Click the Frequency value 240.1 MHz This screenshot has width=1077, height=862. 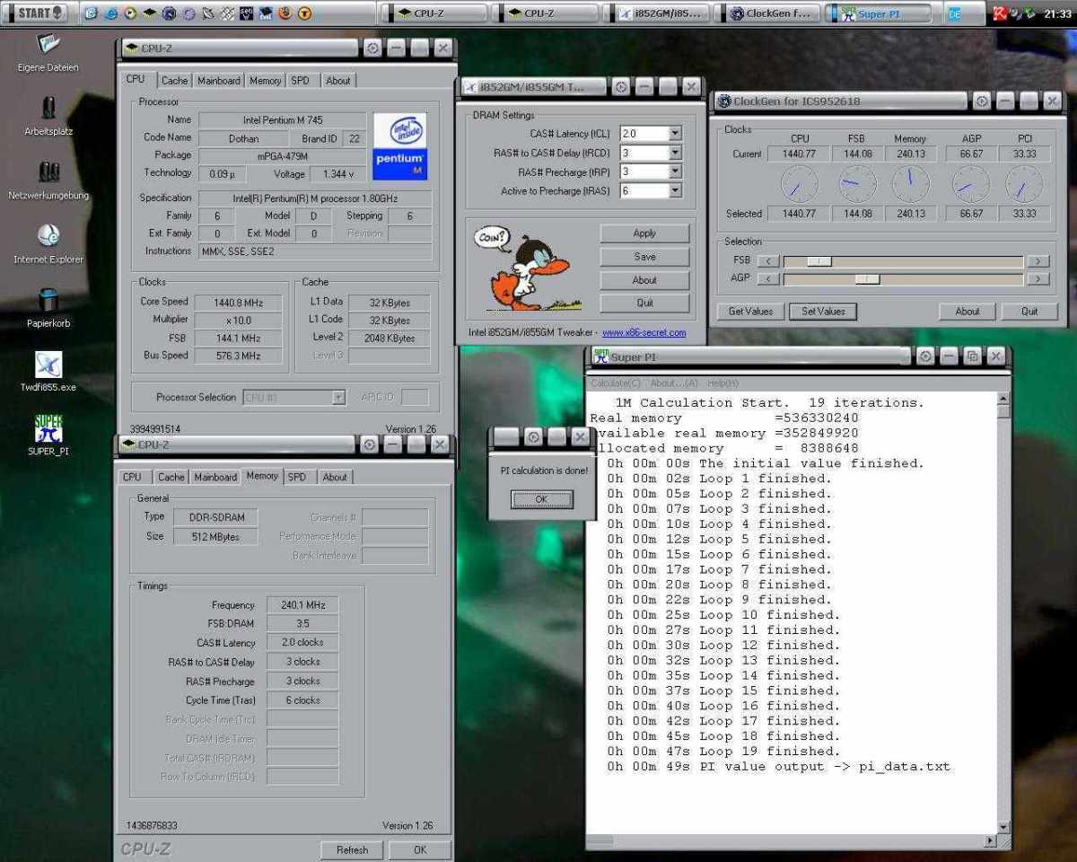pyautogui.click(x=302, y=605)
